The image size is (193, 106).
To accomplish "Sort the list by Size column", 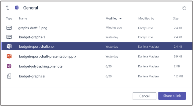I will point(176,19).
